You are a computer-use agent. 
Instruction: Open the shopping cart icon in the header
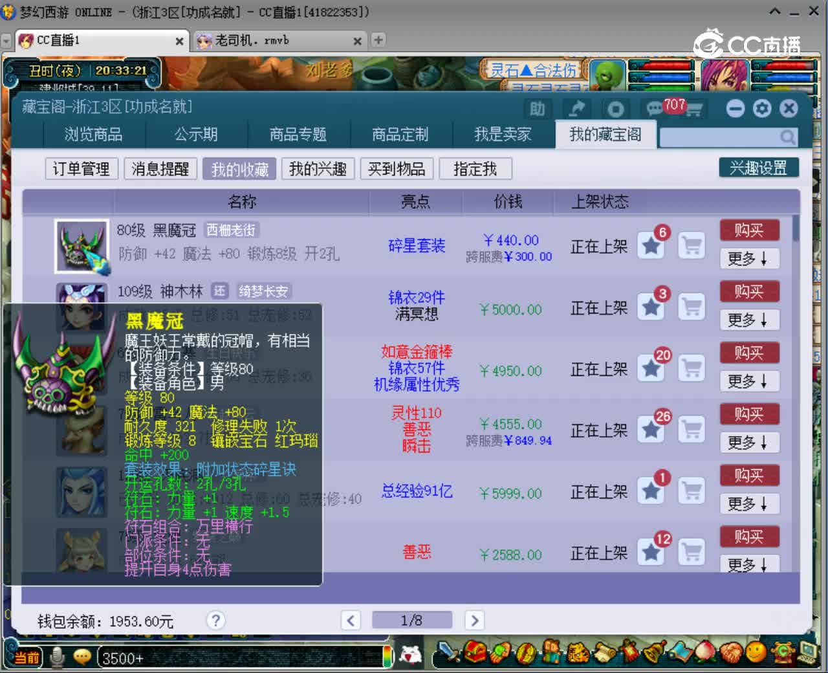(694, 110)
